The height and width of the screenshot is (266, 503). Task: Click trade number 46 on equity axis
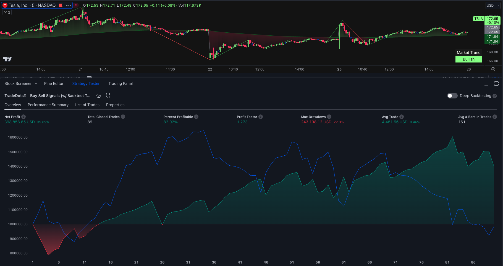(x=266, y=262)
